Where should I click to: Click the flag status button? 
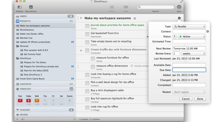pyautogui.click(x=175, y=36)
